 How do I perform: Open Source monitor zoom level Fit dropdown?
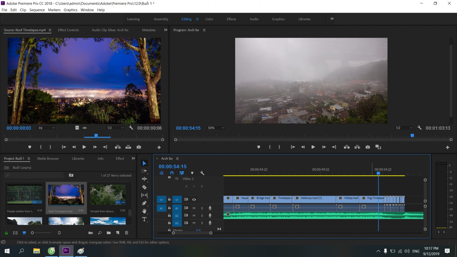click(46, 128)
